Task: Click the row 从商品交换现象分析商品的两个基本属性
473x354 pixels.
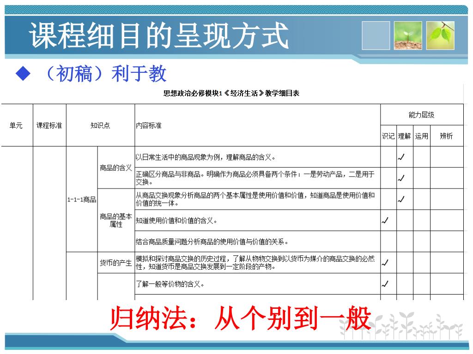Action: pyautogui.click(x=257, y=199)
